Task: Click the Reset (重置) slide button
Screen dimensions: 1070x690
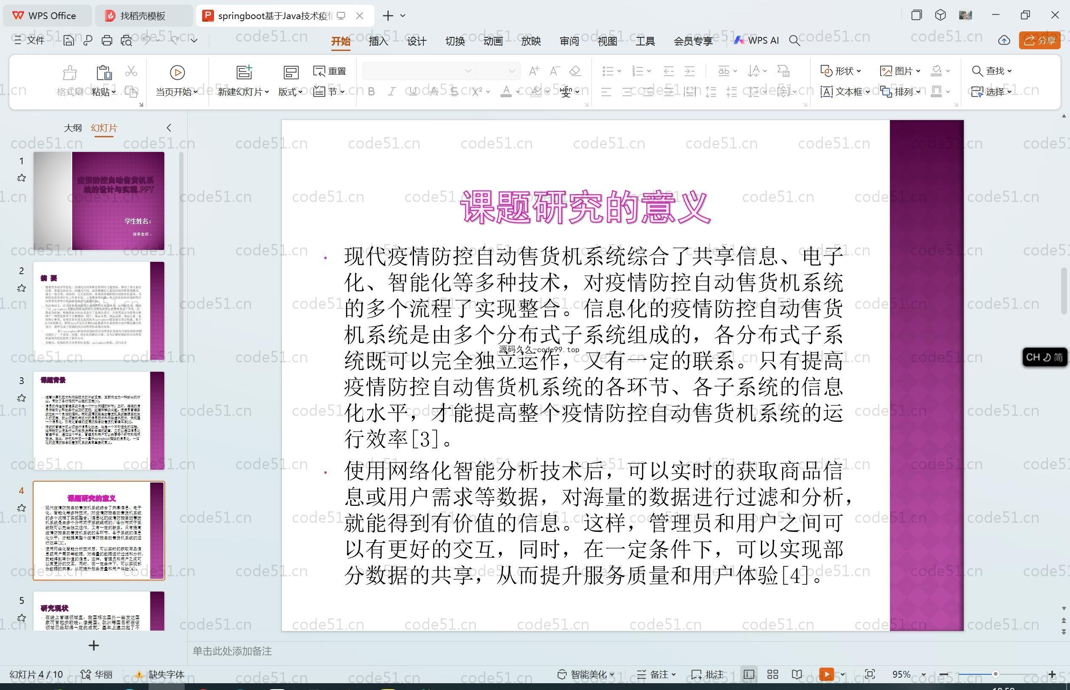Action: point(330,71)
